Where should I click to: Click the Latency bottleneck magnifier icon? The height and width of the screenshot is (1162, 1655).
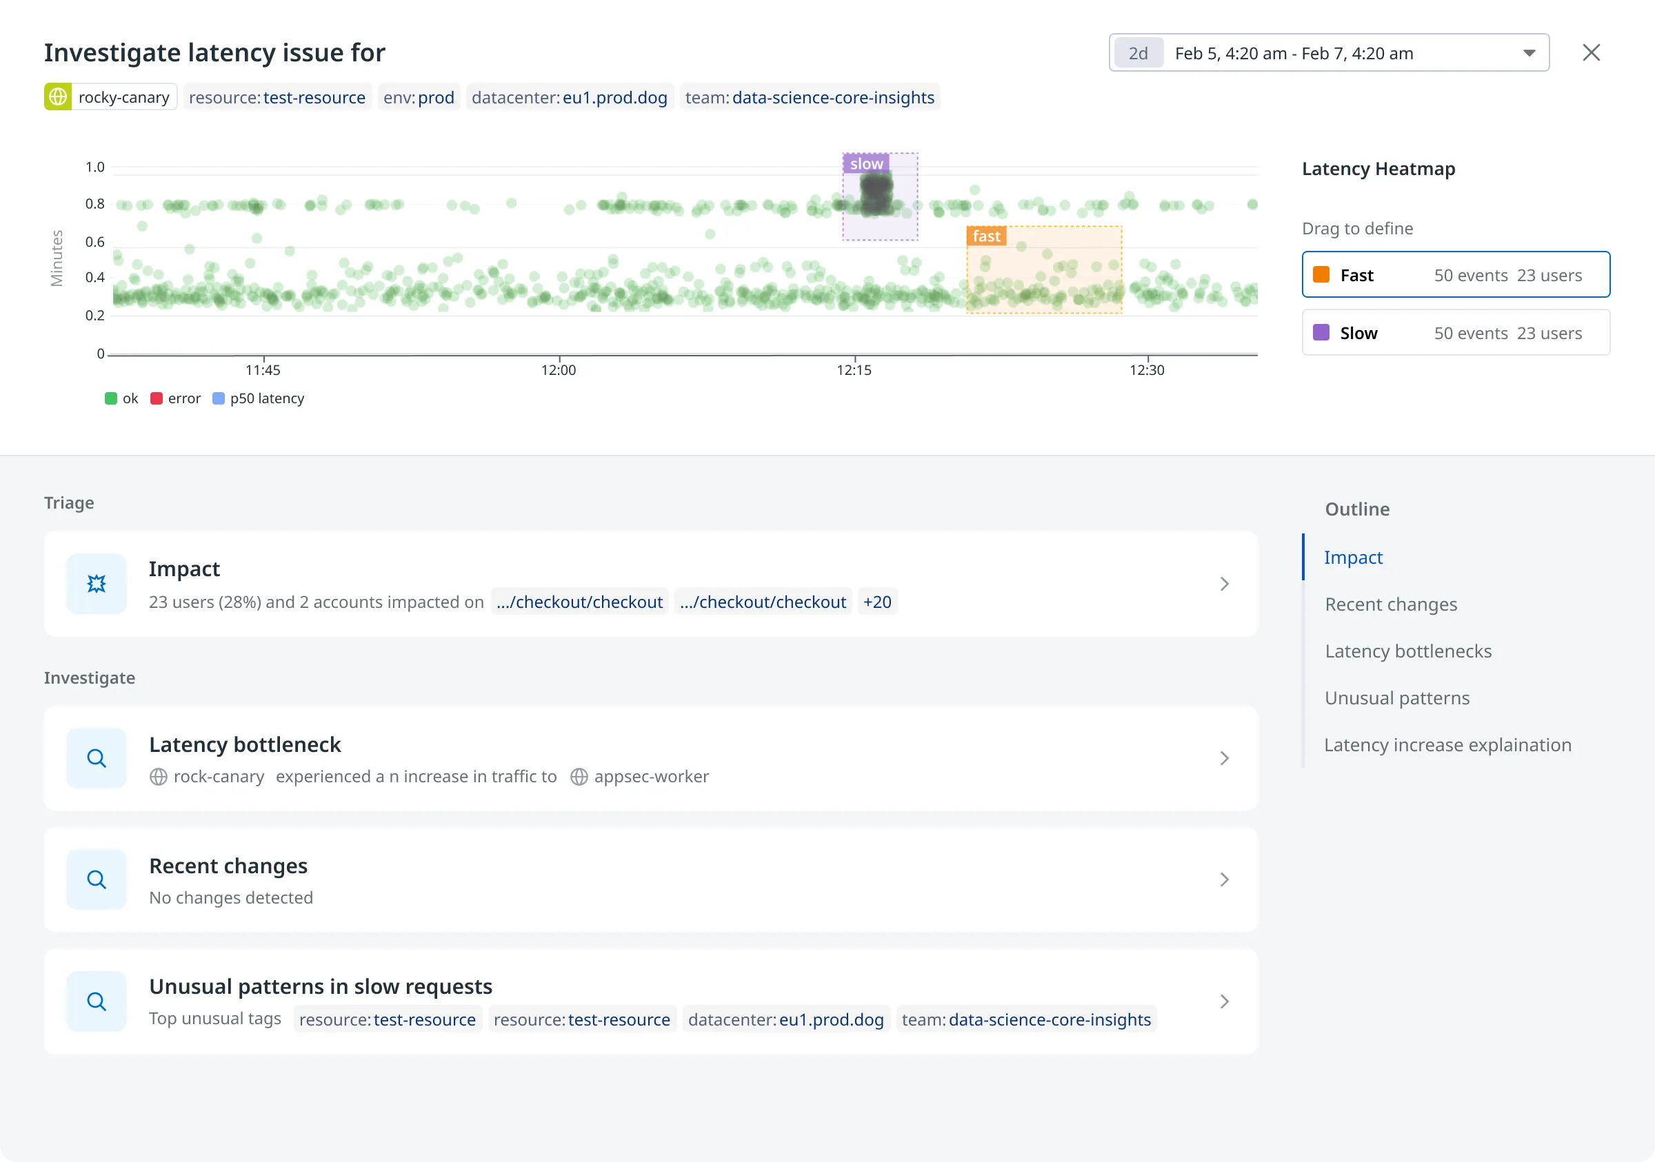point(97,759)
